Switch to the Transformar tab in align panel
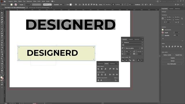 point(100,64)
